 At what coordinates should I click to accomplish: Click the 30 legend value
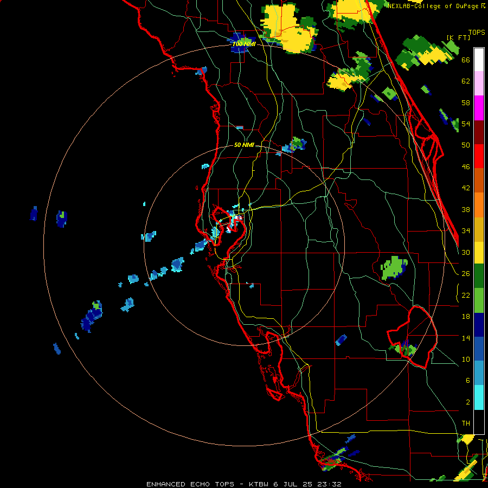coord(466,252)
